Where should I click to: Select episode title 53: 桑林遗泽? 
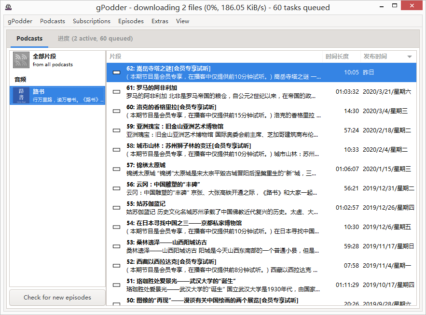tap(166, 243)
